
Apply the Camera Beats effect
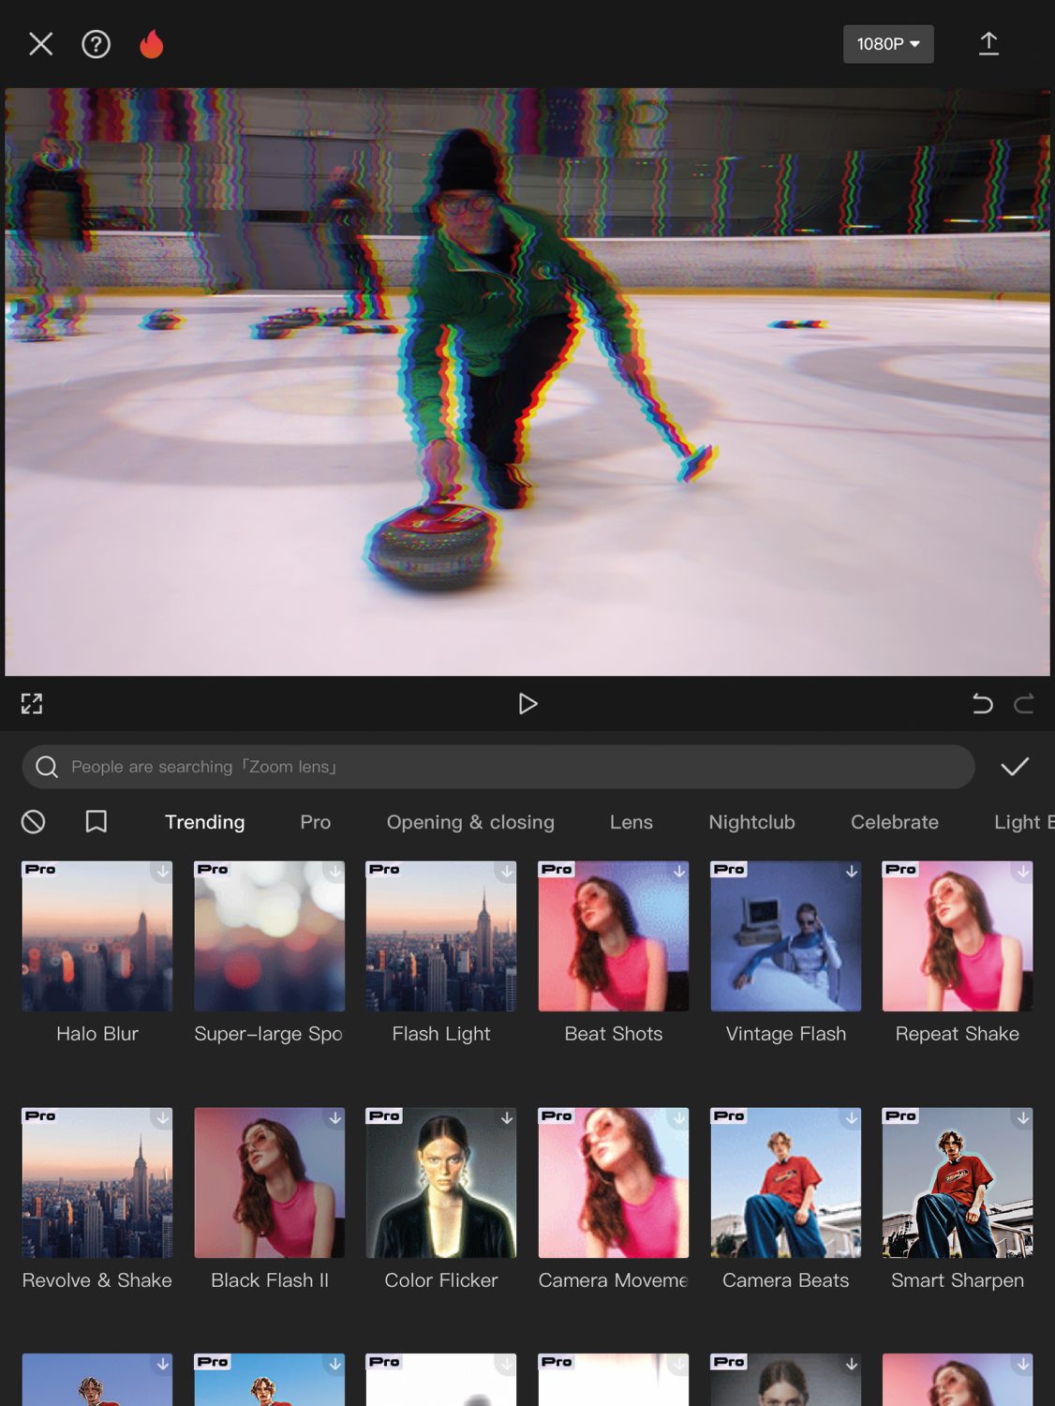click(786, 1183)
